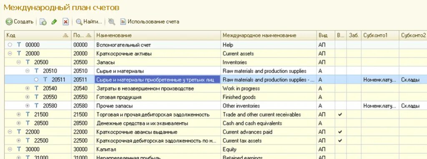Edit selected account with green pencil icon
The image size is (427, 159).
(54, 22)
